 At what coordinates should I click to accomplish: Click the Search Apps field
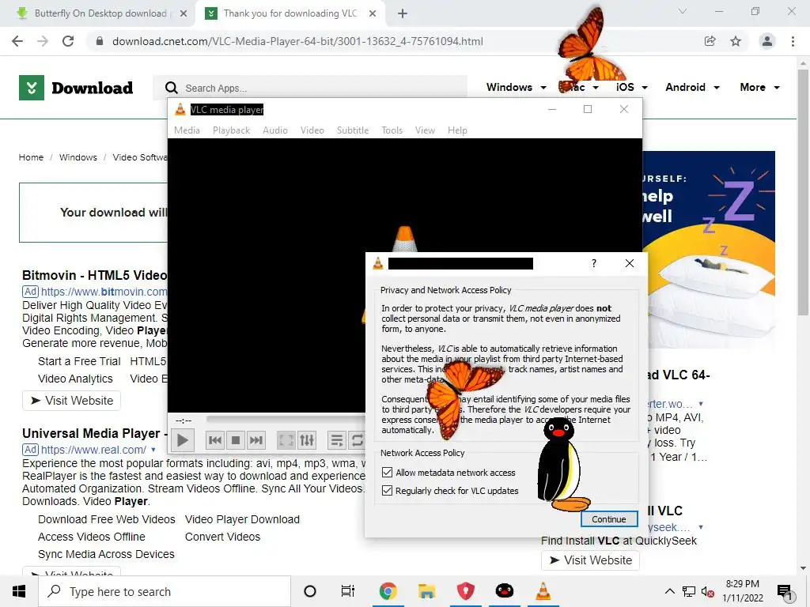(x=310, y=88)
